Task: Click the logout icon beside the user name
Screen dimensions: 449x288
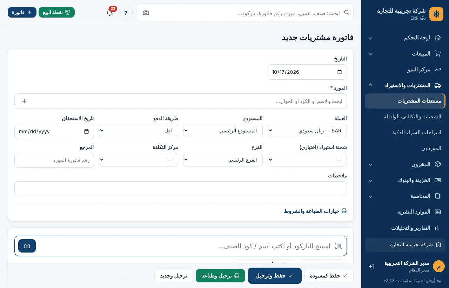Action: coord(371,267)
